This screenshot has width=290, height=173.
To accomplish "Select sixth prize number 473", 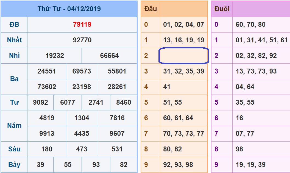I will (82, 149).
